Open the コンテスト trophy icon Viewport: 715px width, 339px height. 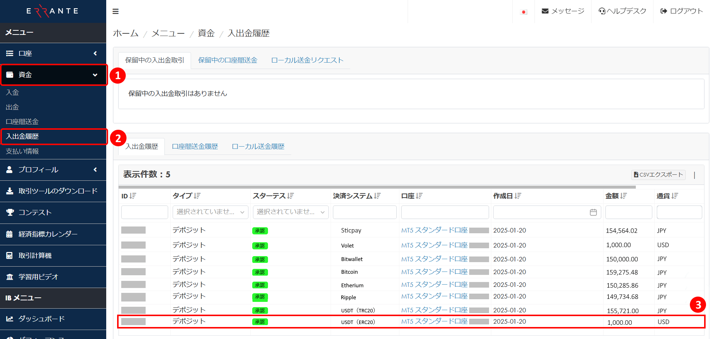click(10, 212)
